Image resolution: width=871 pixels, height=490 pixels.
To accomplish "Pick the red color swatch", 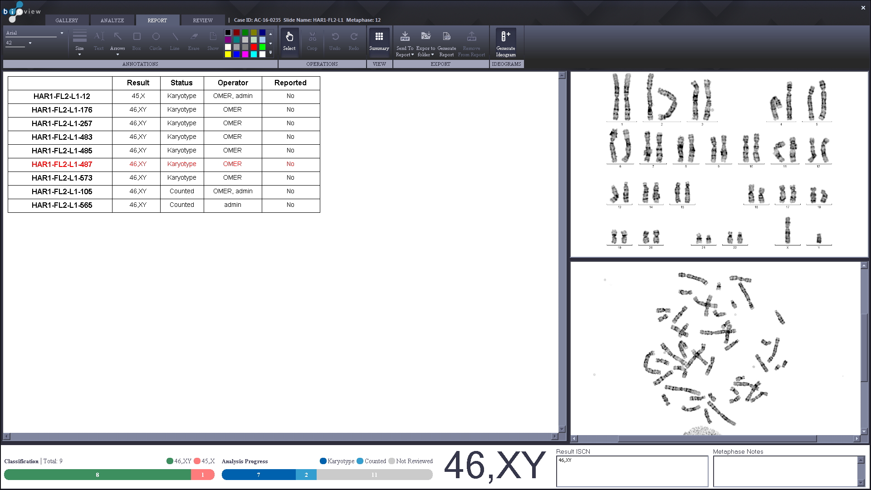I will (x=254, y=47).
